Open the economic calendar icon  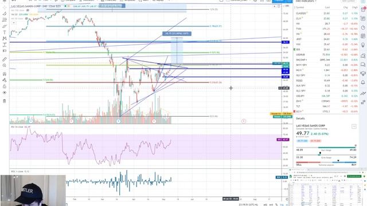(x=363, y=36)
